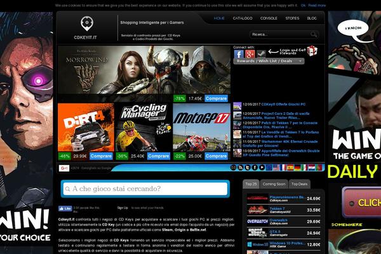The height and width of the screenshot is (254, 381).
Task: Open the GTA 5 entry at 24.94€
Action: tap(284, 233)
